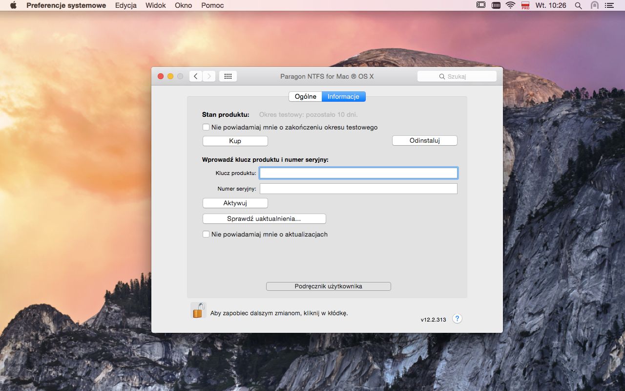Close the Paragon NTFS preferences window
This screenshot has height=391, width=625.
click(x=161, y=76)
